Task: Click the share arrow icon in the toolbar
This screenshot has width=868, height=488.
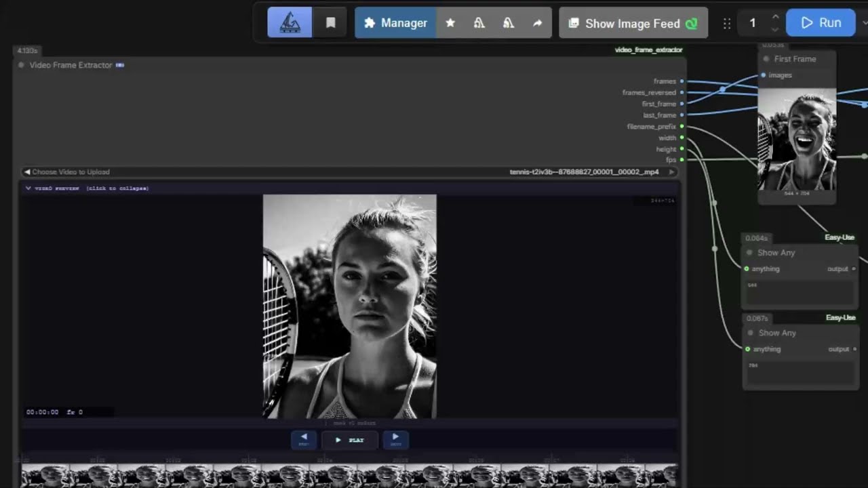Action: tap(537, 23)
